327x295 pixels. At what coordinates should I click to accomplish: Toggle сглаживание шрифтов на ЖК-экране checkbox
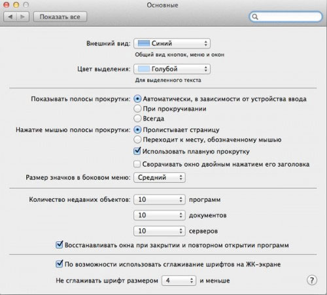[x=60, y=264]
